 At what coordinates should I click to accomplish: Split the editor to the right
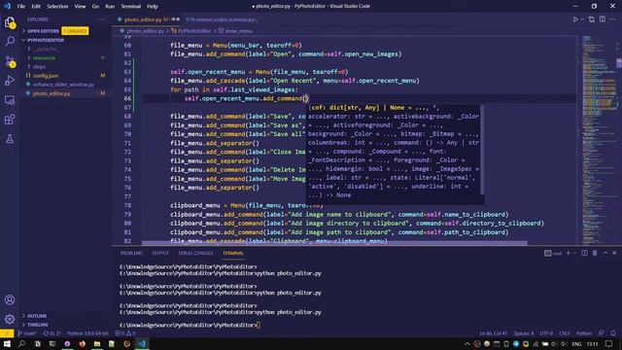[x=603, y=19]
